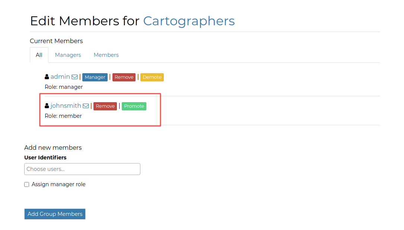
Task: Click the Manager button beside admin
Action: pos(95,77)
